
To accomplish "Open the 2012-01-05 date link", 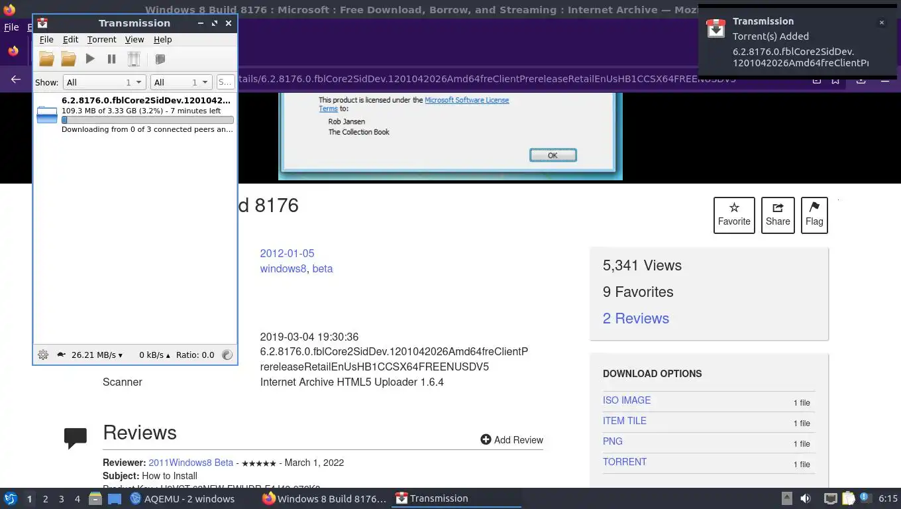I will coord(287,253).
